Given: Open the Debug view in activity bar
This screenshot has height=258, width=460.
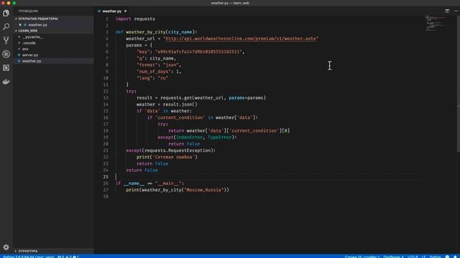Looking at the screenshot, I should (6, 54).
